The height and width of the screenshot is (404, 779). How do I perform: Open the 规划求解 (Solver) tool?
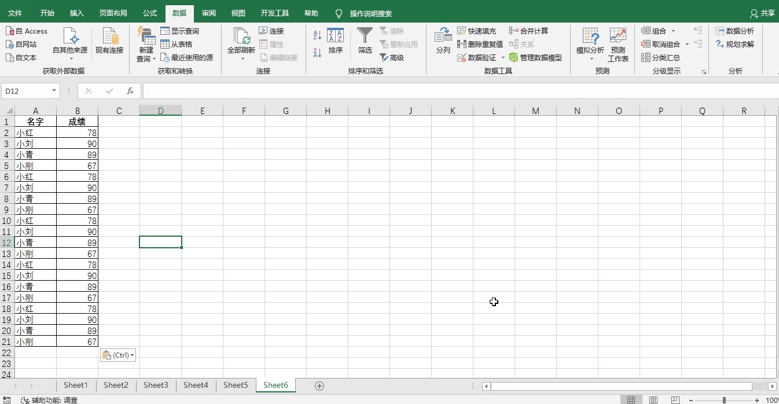coord(736,44)
